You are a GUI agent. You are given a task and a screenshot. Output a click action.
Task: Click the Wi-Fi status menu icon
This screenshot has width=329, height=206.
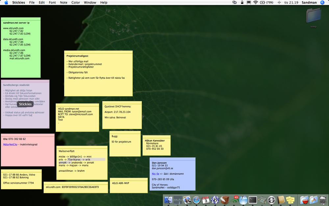point(255,3)
